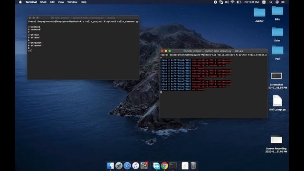Screen dimensions: 304x171
Task: Open the Window menu
Action: [72, 2]
